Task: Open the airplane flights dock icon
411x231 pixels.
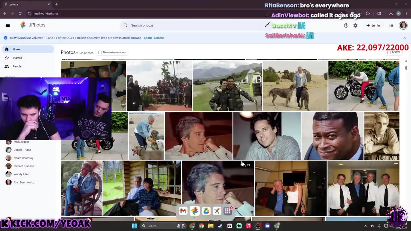Action: click(217, 211)
